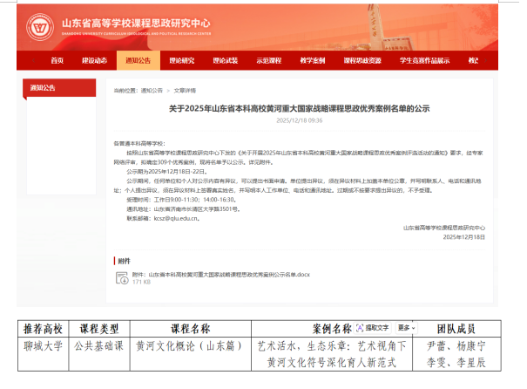Expand the 更多 dropdown in floating toolbar

tap(405, 328)
